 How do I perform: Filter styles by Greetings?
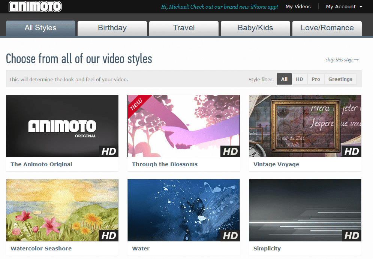tap(340, 79)
